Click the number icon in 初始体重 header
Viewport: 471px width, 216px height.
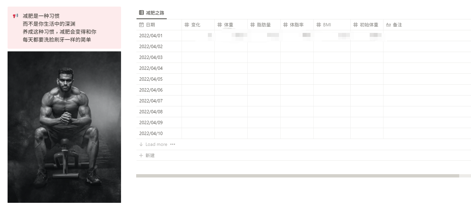pos(356,25)
